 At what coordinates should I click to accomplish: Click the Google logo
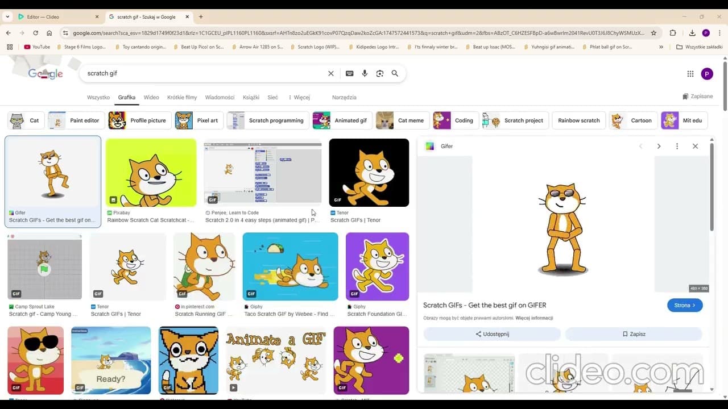click(x=45, y=73)
